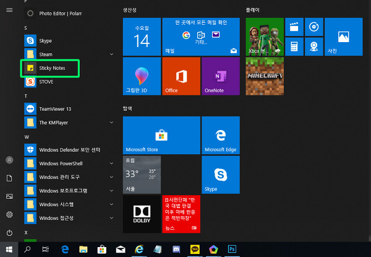Open the Camera webcam tile
The height and width of the screenshot is (257, 371).
[314, 46]
